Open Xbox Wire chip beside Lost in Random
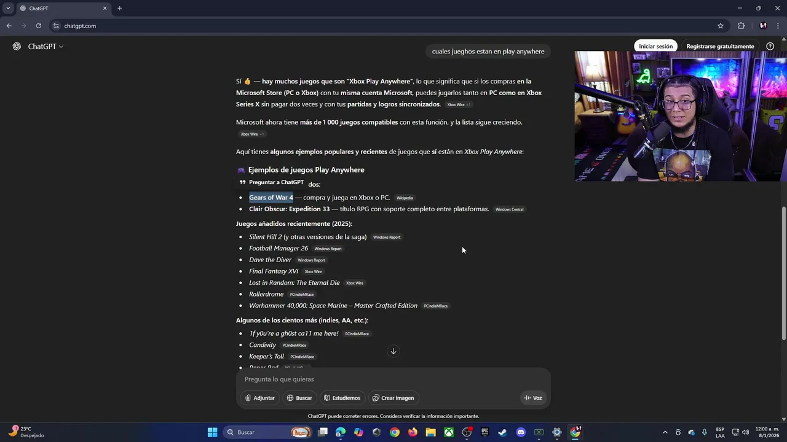 pos(355,283)
